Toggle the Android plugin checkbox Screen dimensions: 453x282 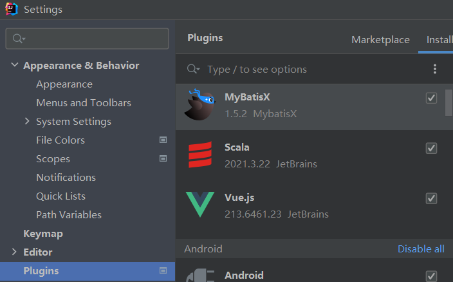[x=431, y=276]
